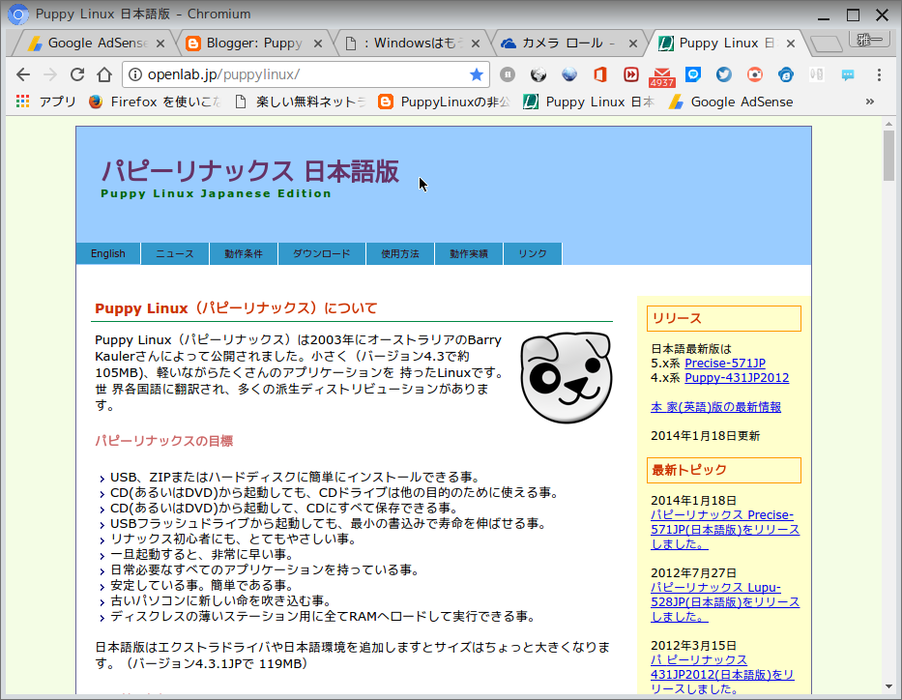This screenshot has height=700, width=902.
Task: Click the red fast-forward extension icon
Action: (631, 74)
